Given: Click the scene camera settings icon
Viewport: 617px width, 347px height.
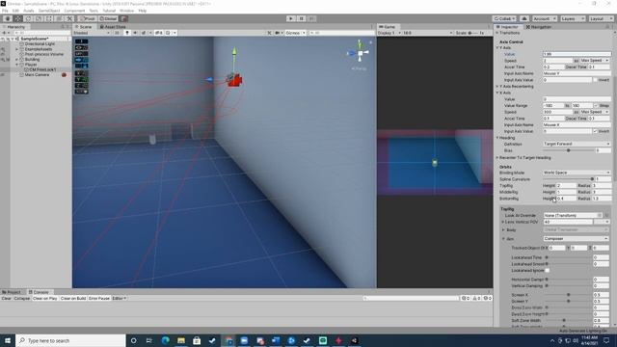Looking at the screenshot, I should (279, 33).
